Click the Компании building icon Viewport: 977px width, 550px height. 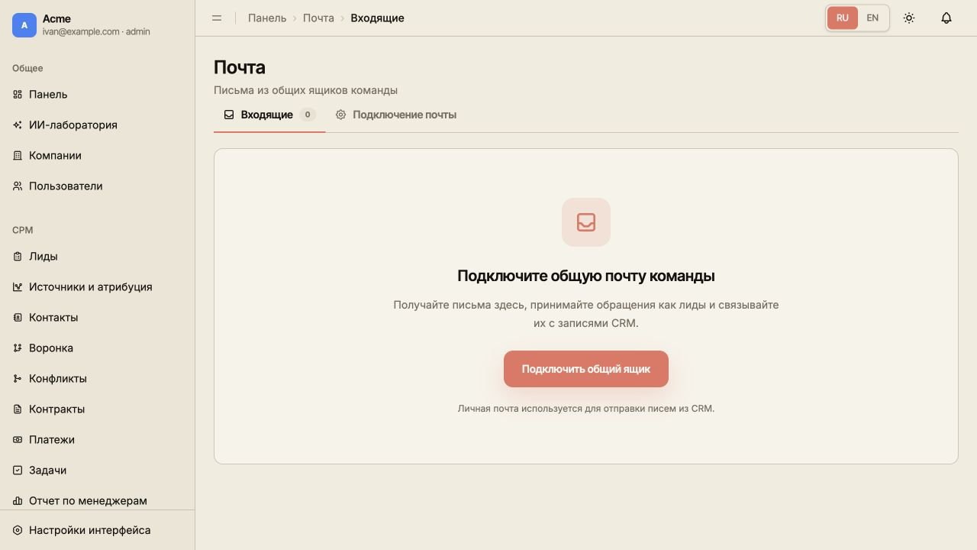coord(18,156)
